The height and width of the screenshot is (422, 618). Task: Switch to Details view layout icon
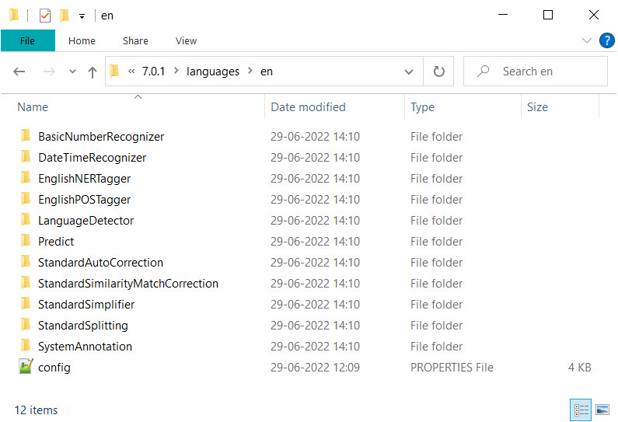coord(581,410)
